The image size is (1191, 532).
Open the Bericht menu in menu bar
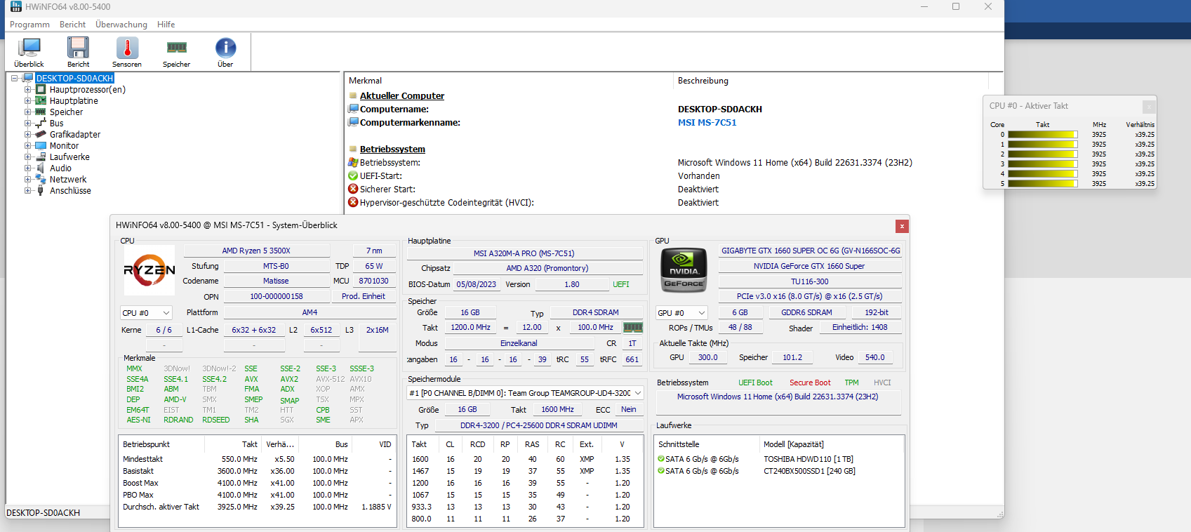tap(72, 25)
